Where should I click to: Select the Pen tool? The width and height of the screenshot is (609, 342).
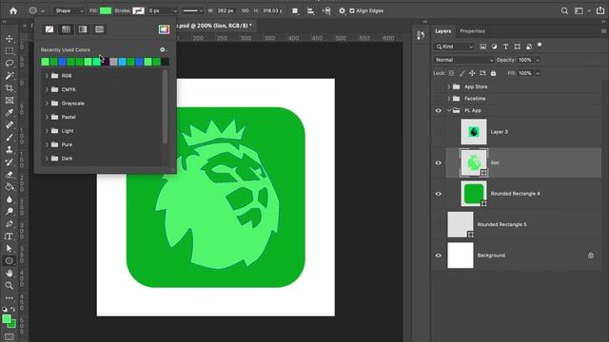point(10,224)
